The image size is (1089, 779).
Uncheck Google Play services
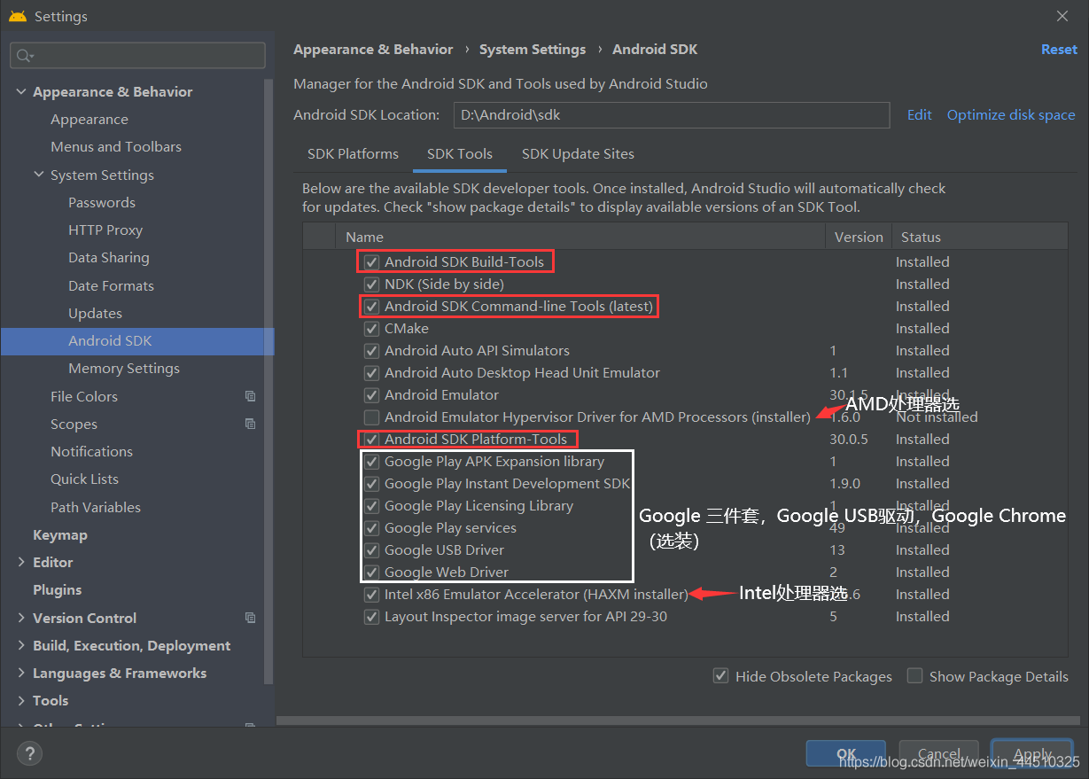[x=371, y=528]
